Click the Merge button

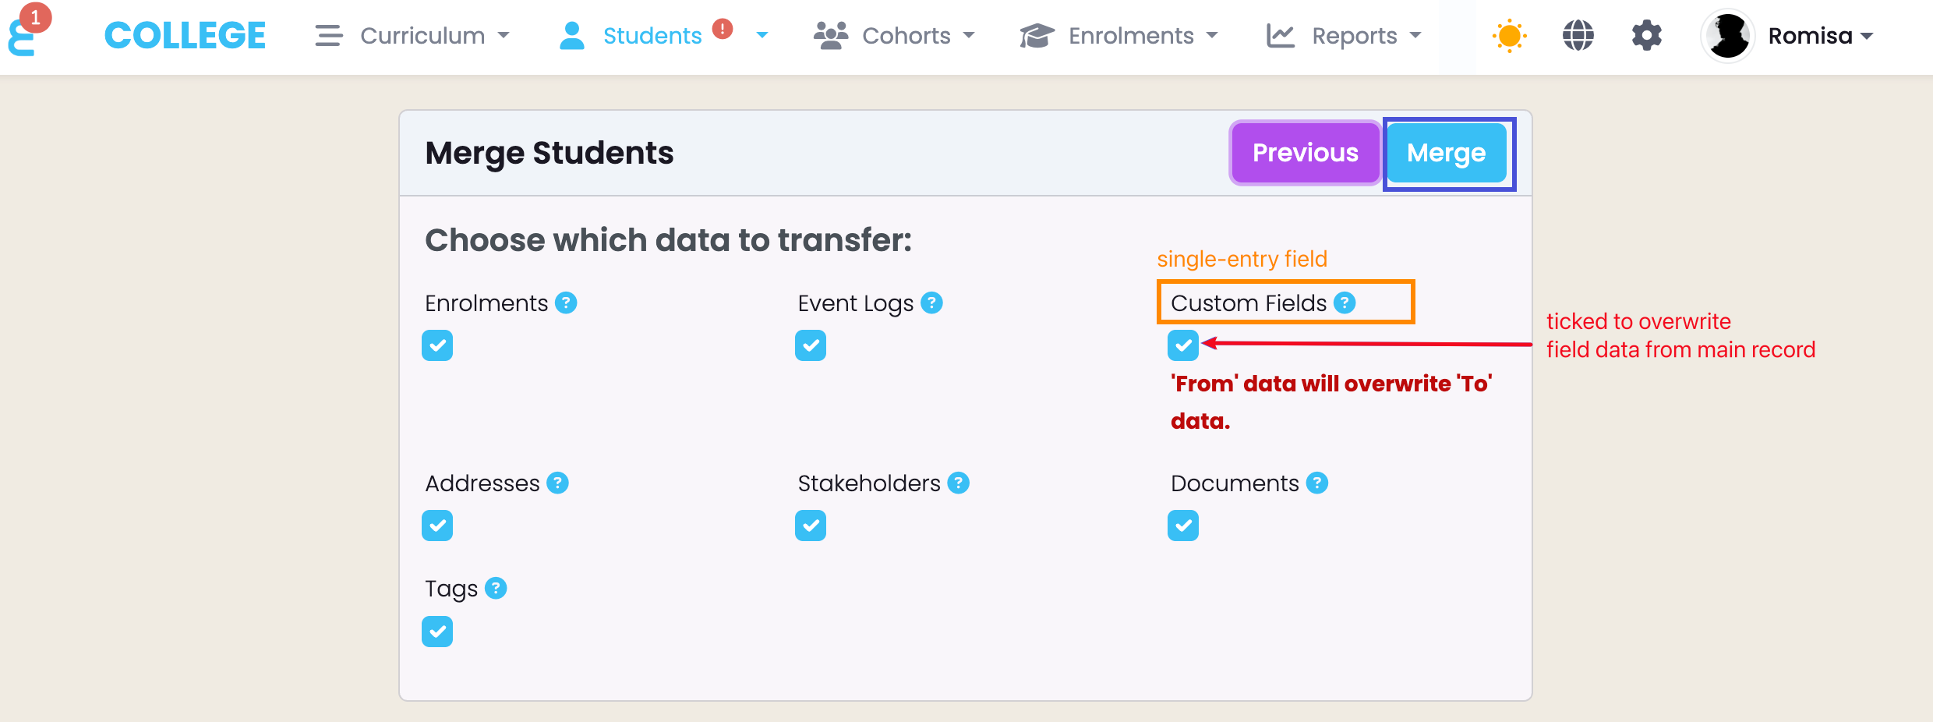(x=1446, y=153)
